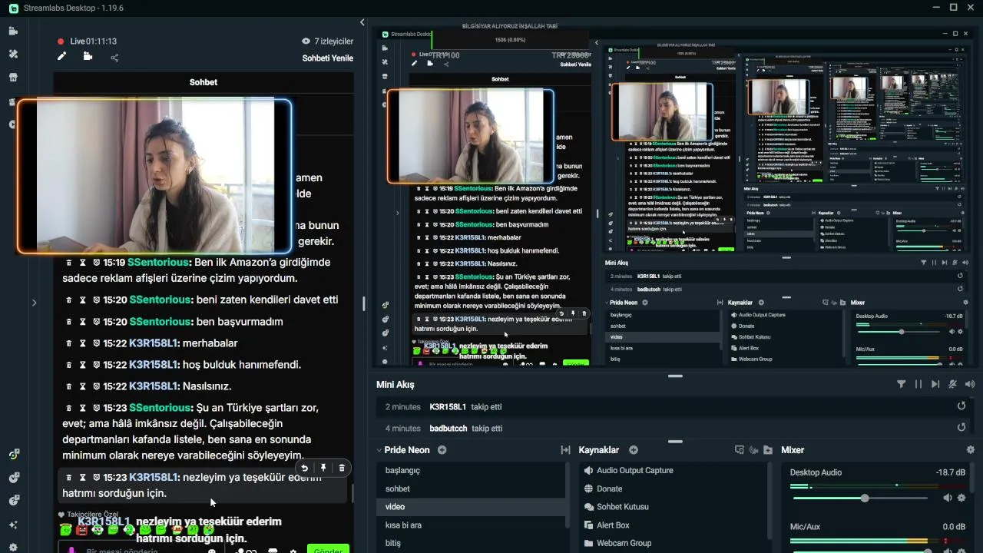Click username K3R158L1 on hoş bulduk message
Image resolution: width=983 pixels, height=553 pixels.
(x=154, y=365)
